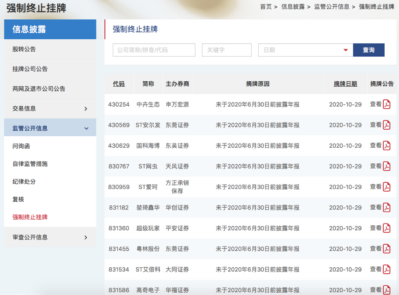Click delisting date of ST爱珂 row
399x295 pixels.
pyautogui.click(x=345, y=187)
